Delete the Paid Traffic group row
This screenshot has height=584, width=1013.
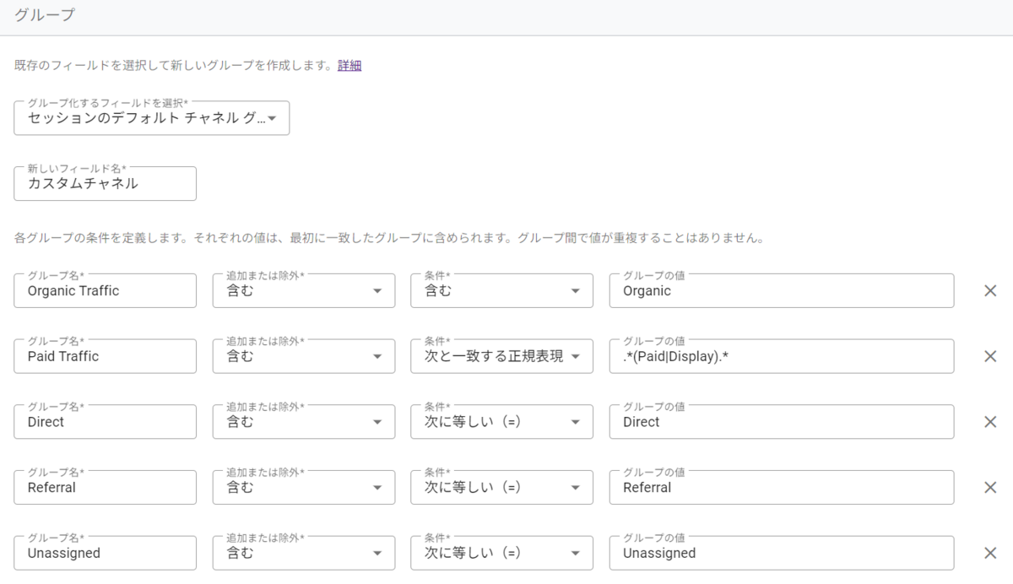click(x=990, y=356)
